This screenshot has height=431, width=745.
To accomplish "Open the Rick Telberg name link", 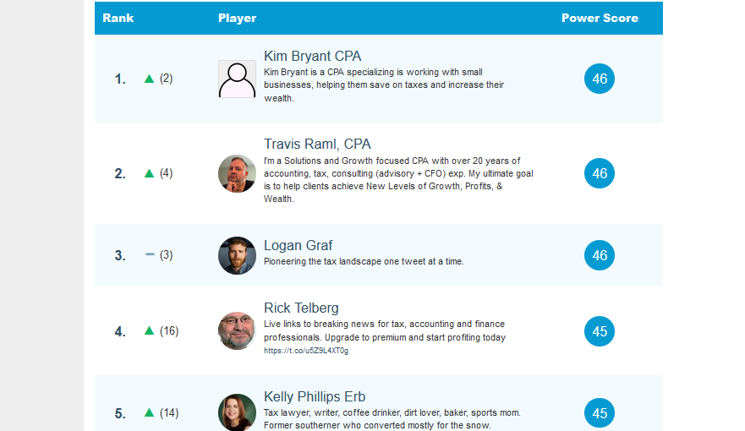I will pyautogui.click(x=301, y=308).
